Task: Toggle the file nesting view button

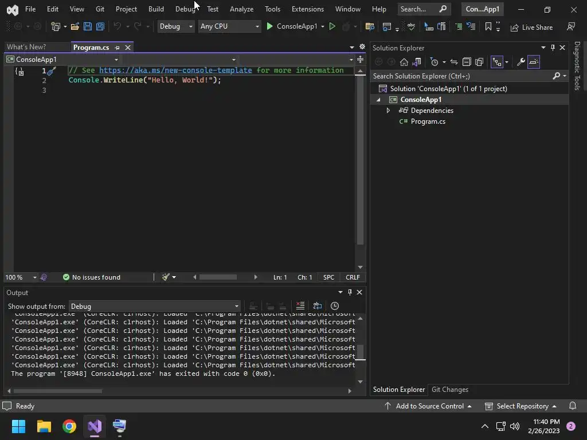Action: click(497, 62)
